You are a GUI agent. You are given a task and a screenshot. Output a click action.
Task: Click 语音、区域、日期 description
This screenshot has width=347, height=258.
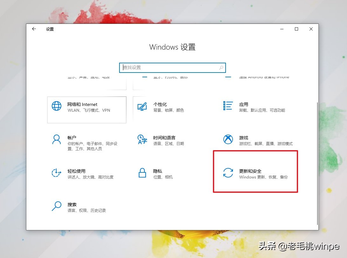[x=168, y=144]
